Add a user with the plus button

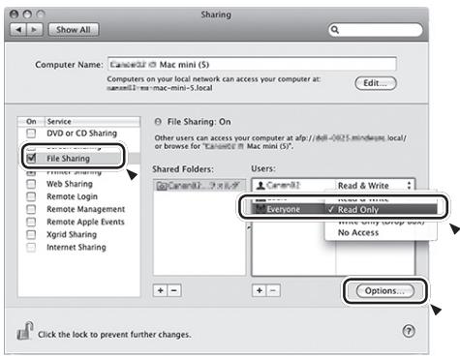pos(260,290)
